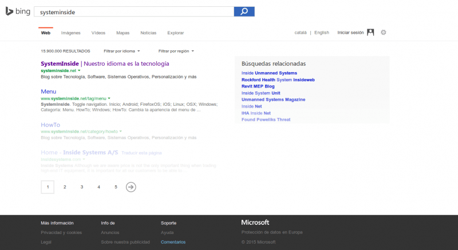Open the Menu search result
Image resolution: width=458 pixels, height=250 pixels.
[x=49, y=92]
